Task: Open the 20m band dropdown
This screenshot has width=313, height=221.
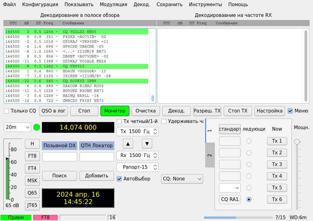Action: pos(17,127)
